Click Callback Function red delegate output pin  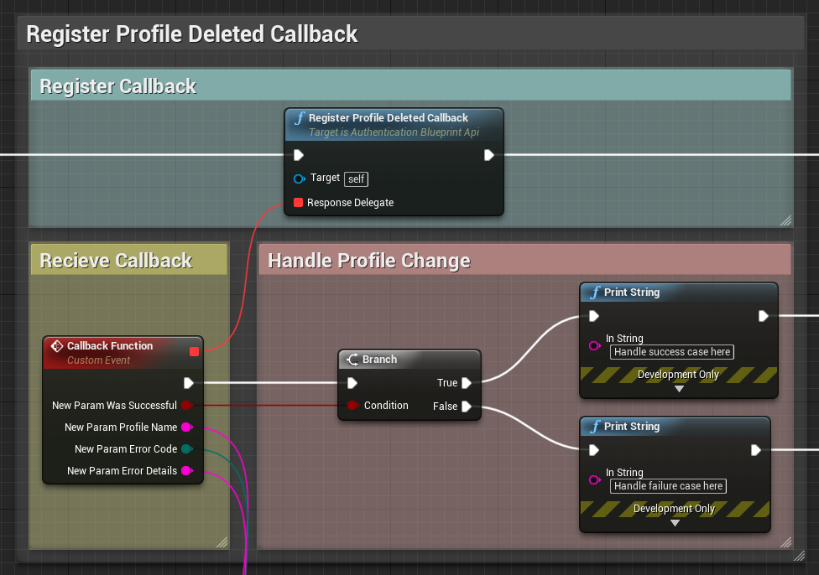point(194,351)
